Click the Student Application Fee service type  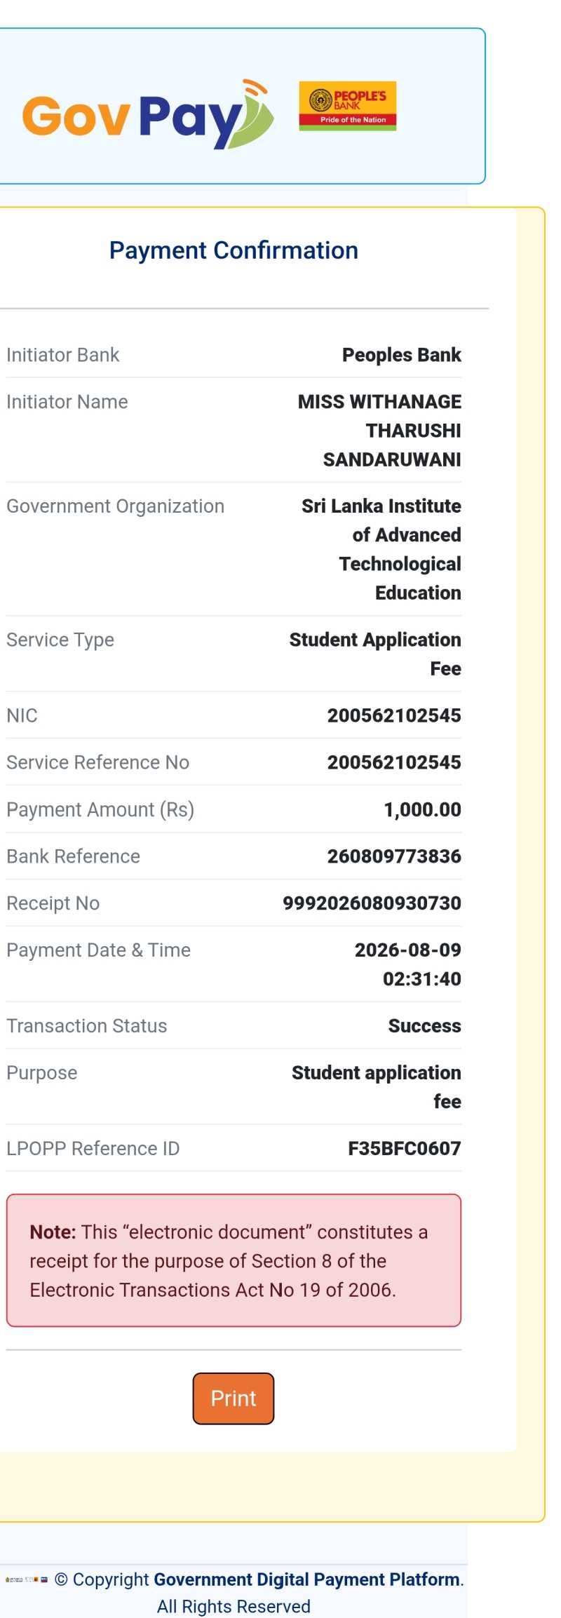[375, 654]
